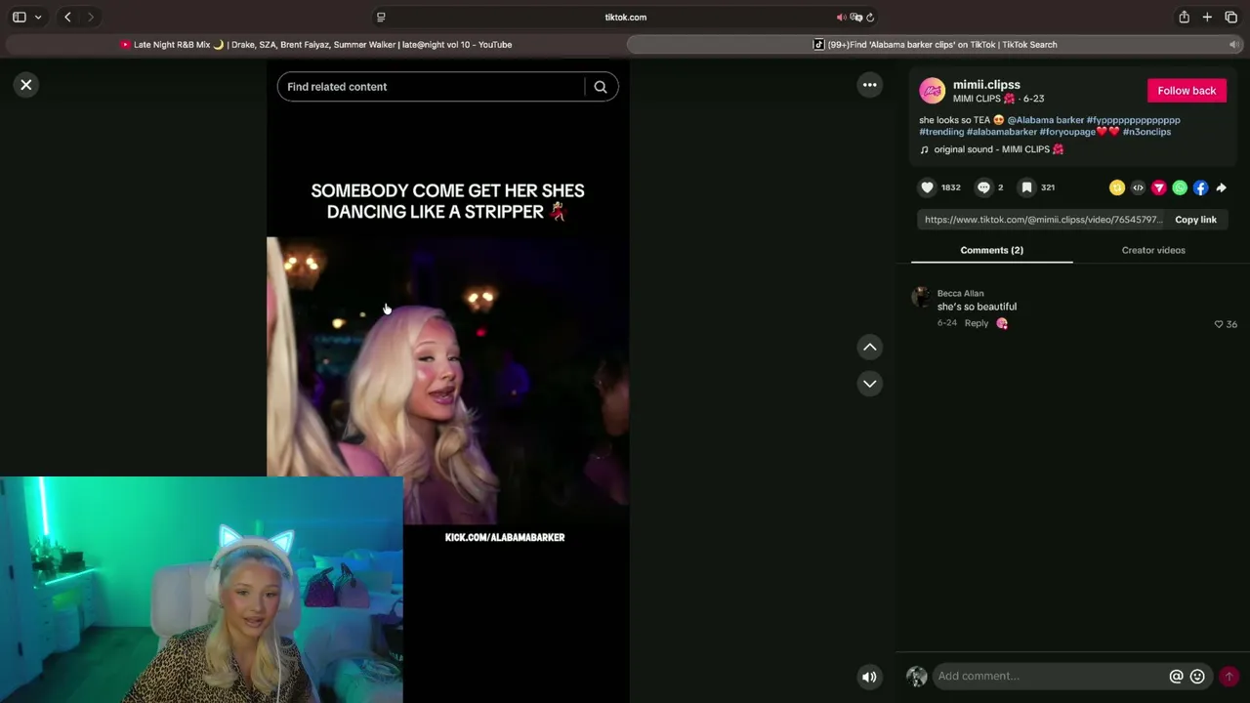
Task: Mute audio on the TikTok Search tab
Action: click(x=1233, y=44)
